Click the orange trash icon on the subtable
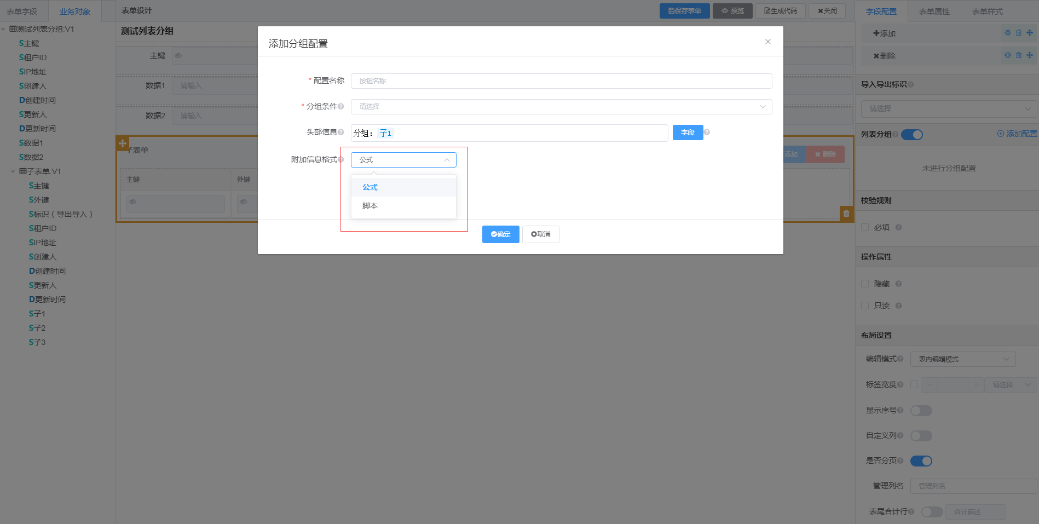 pyautogui.click(x=846, y=214)
